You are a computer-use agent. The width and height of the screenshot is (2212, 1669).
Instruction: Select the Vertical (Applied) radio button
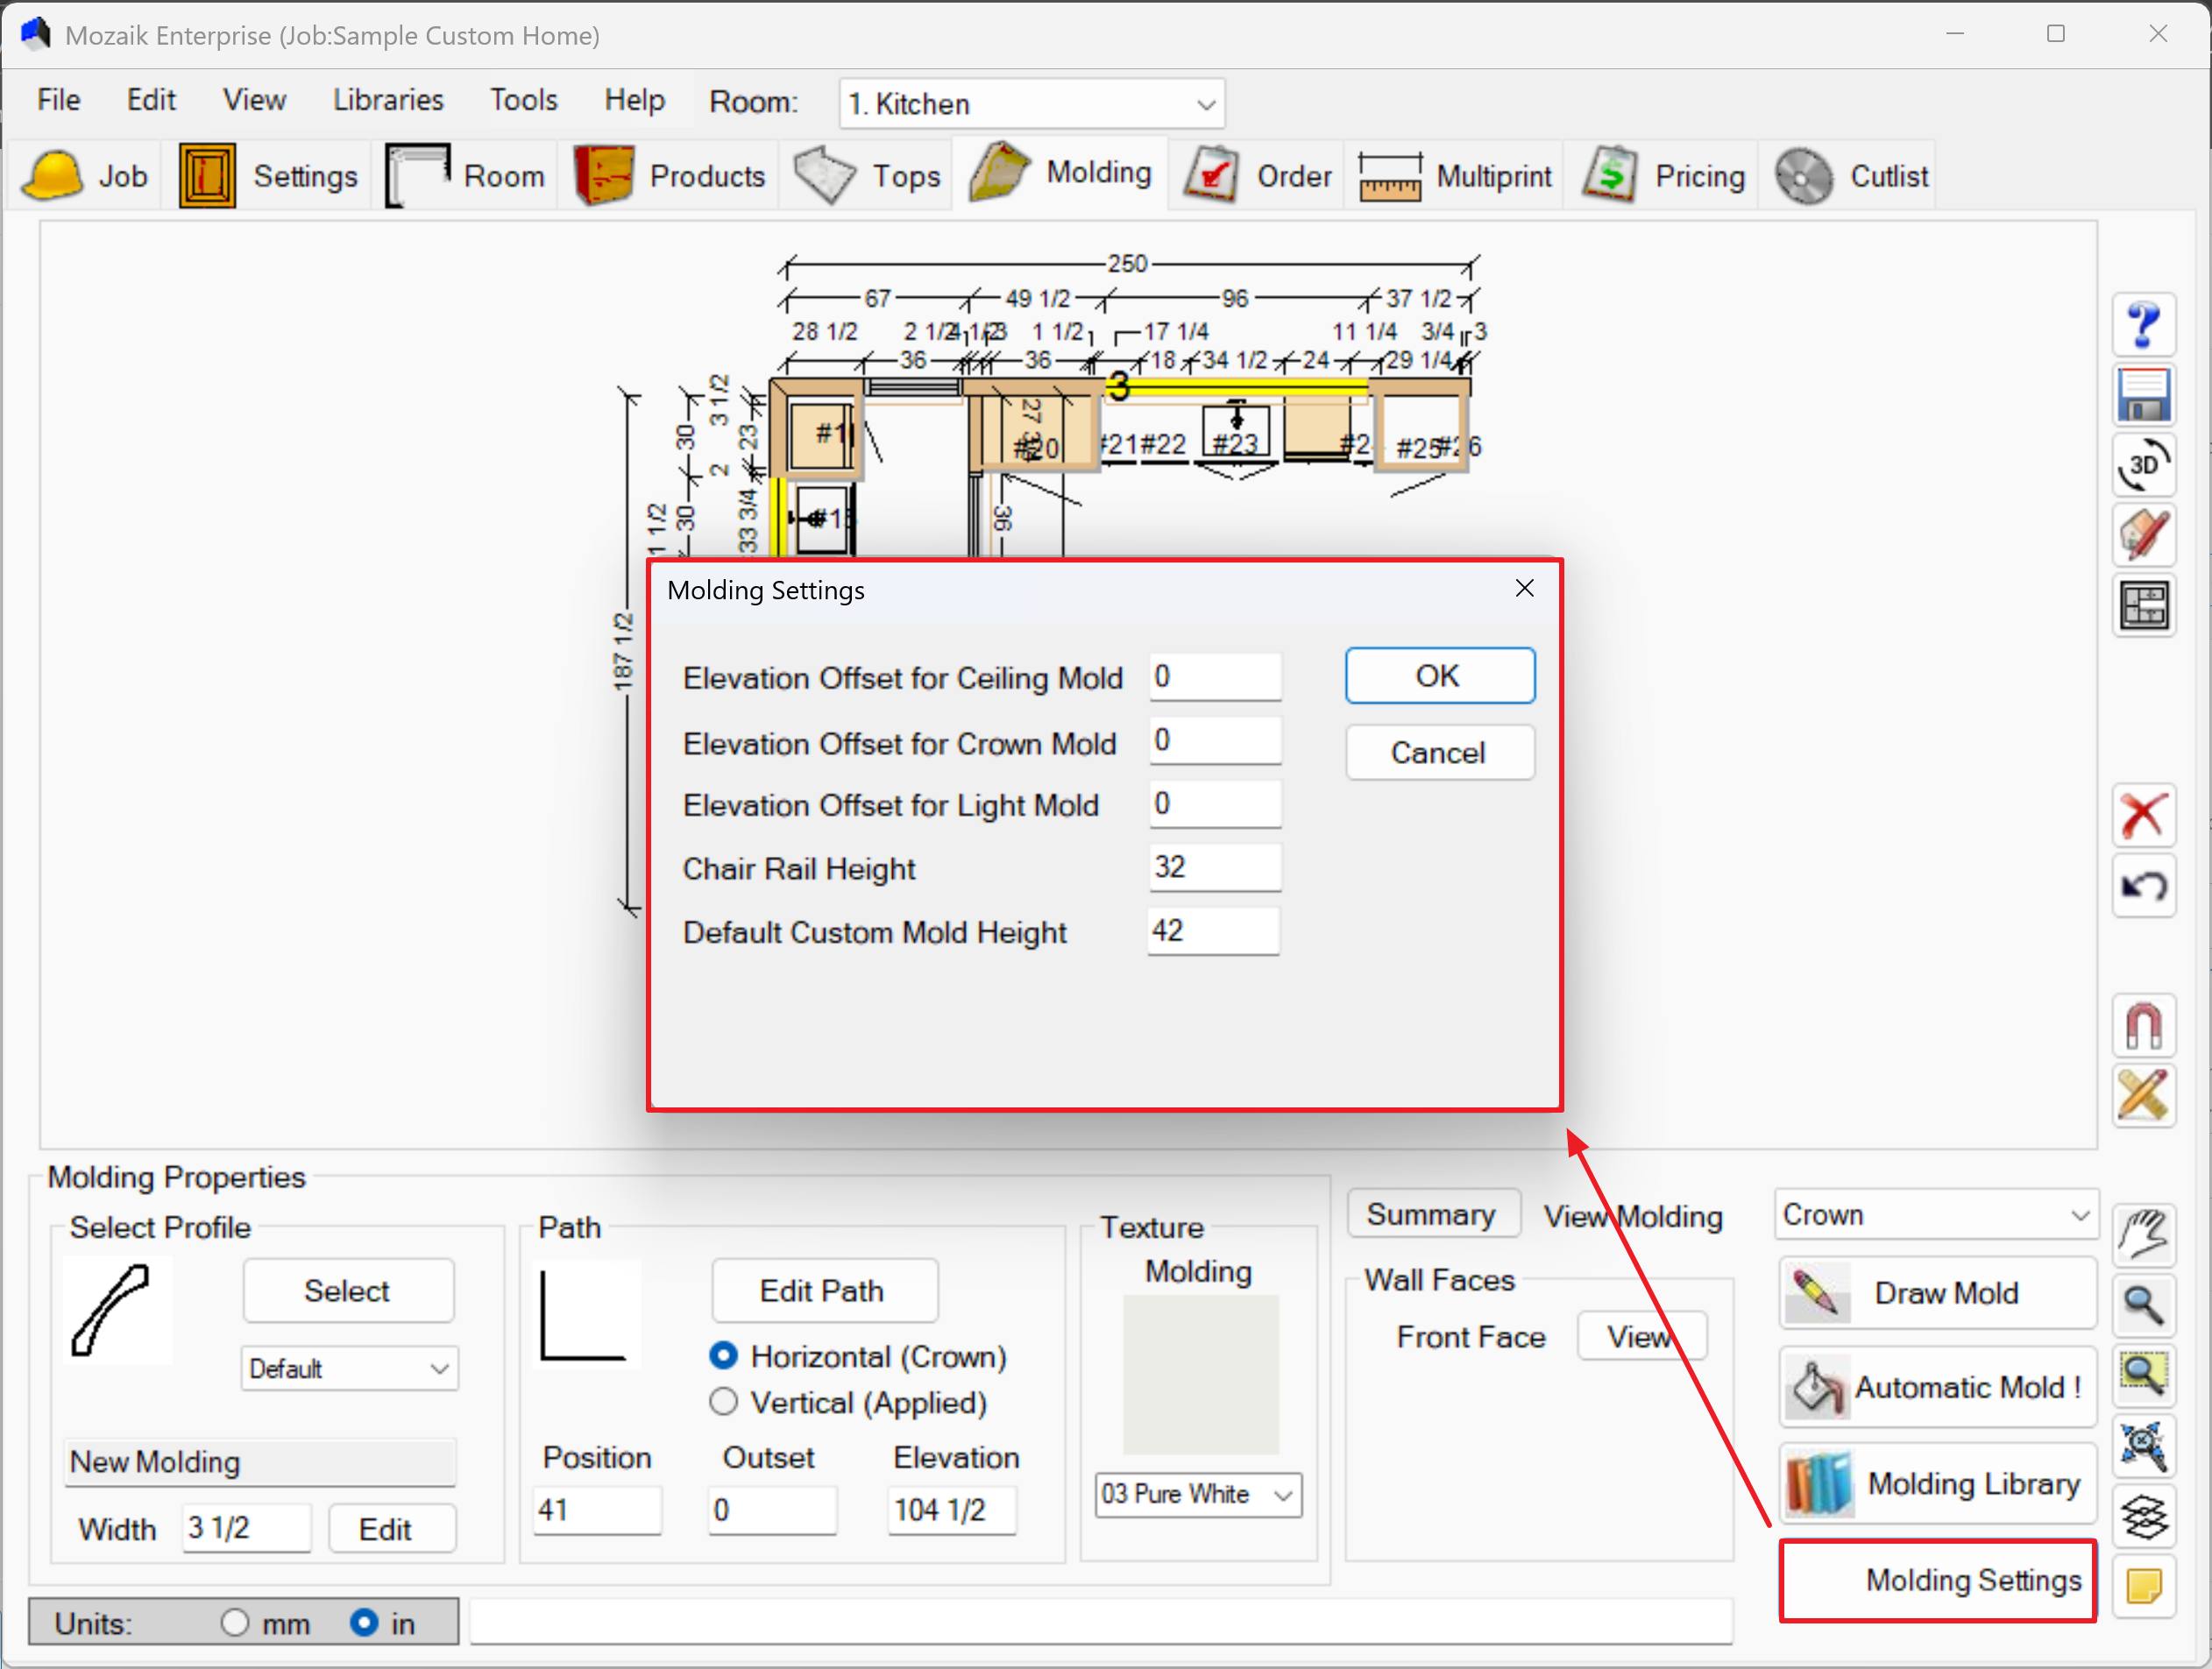723,1402
